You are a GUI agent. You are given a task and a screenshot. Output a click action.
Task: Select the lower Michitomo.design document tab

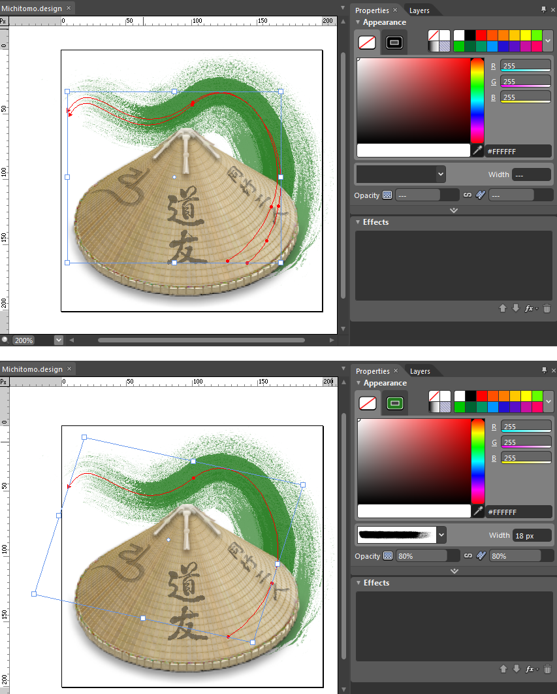tap(32, 369)
